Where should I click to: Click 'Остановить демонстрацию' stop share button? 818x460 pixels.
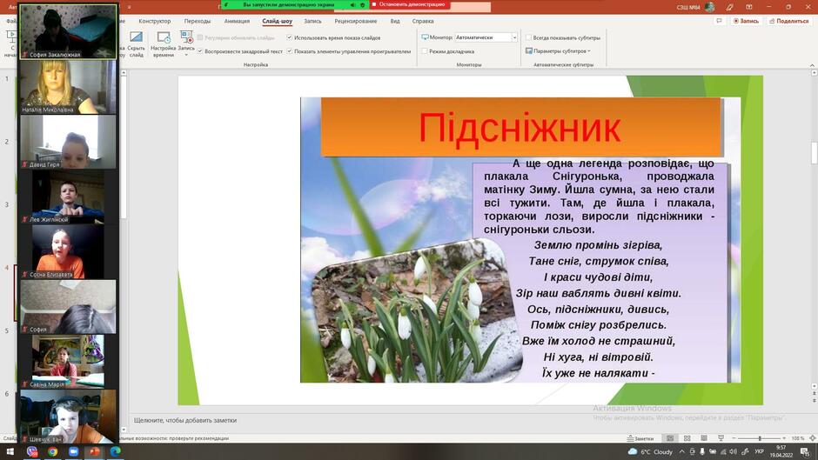point(409,4)
